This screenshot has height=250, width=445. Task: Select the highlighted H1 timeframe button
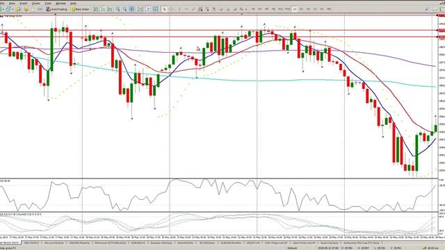(295, 9)
